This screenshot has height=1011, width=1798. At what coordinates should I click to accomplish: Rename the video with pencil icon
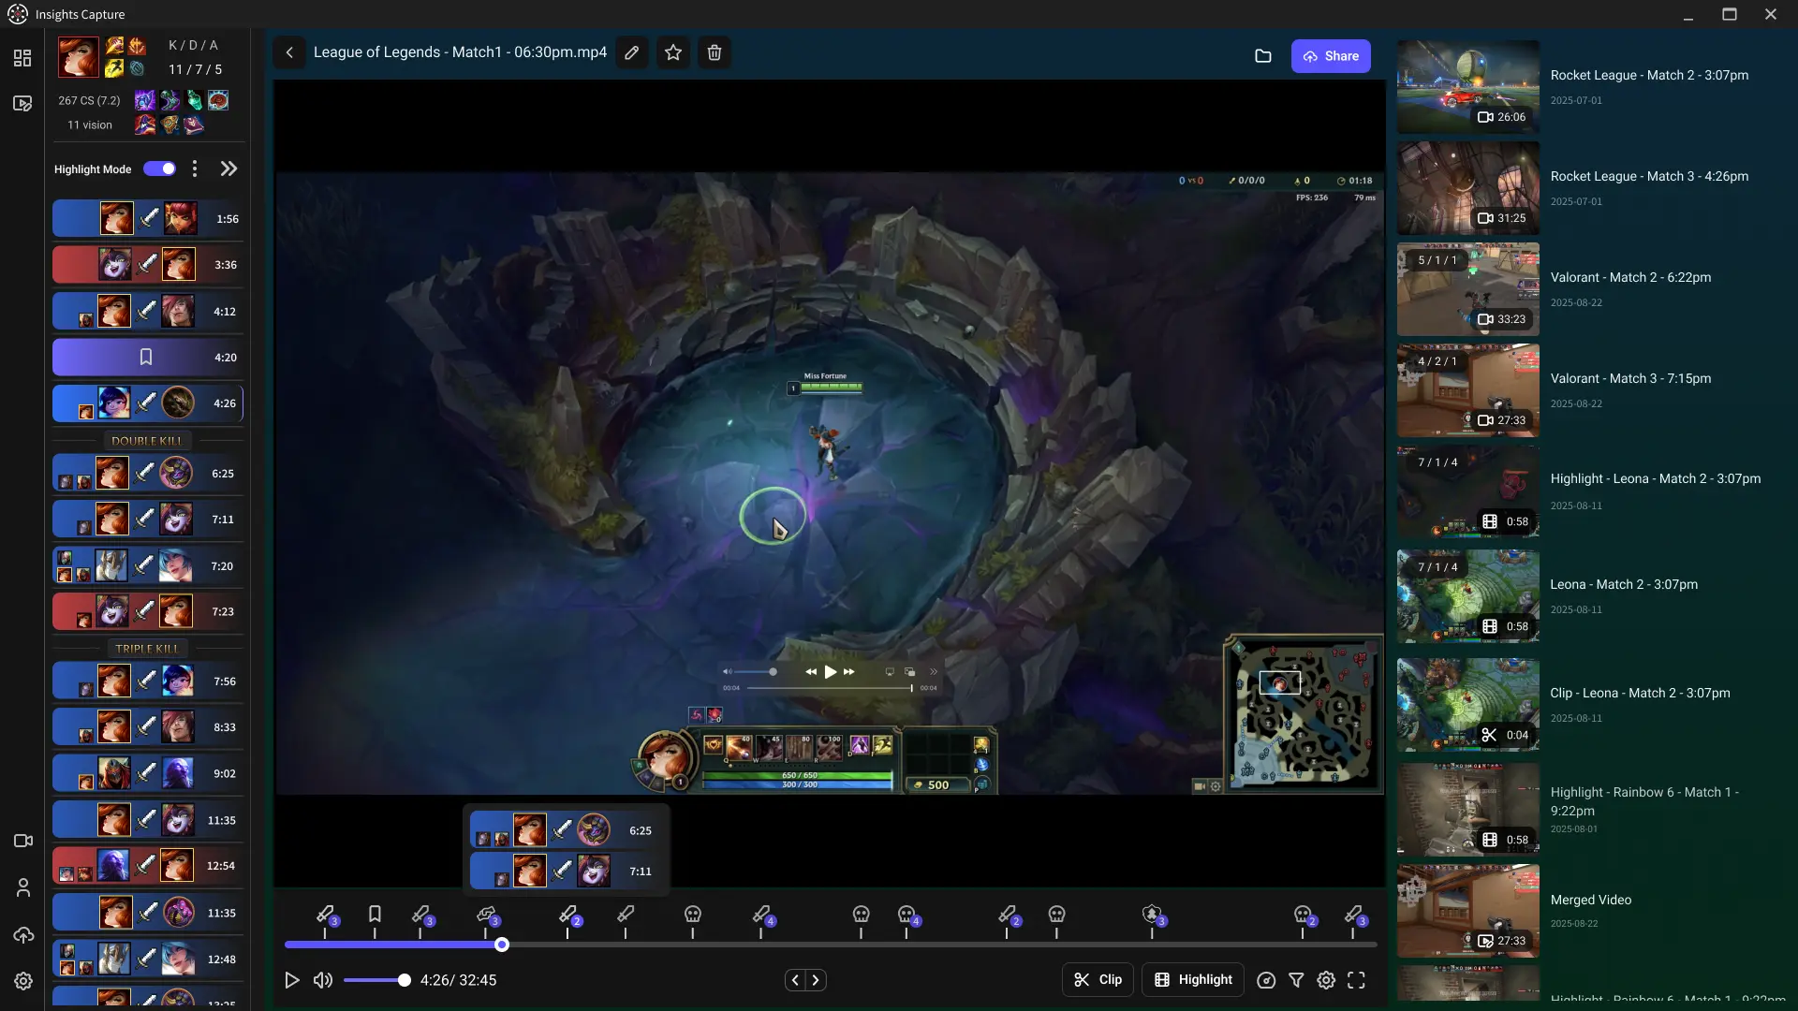pos(632,52)
